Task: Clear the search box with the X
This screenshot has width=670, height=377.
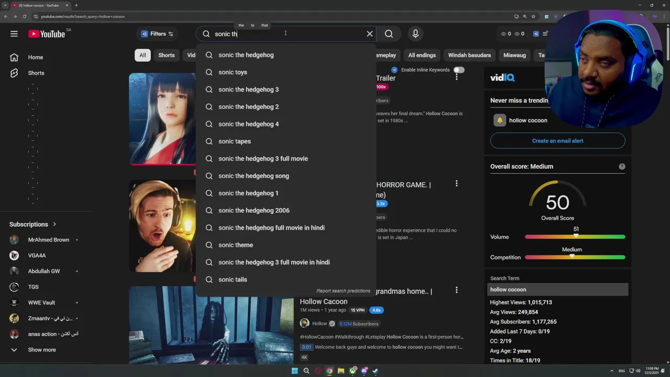Action: pyautogui.click(x=370, y=34)
